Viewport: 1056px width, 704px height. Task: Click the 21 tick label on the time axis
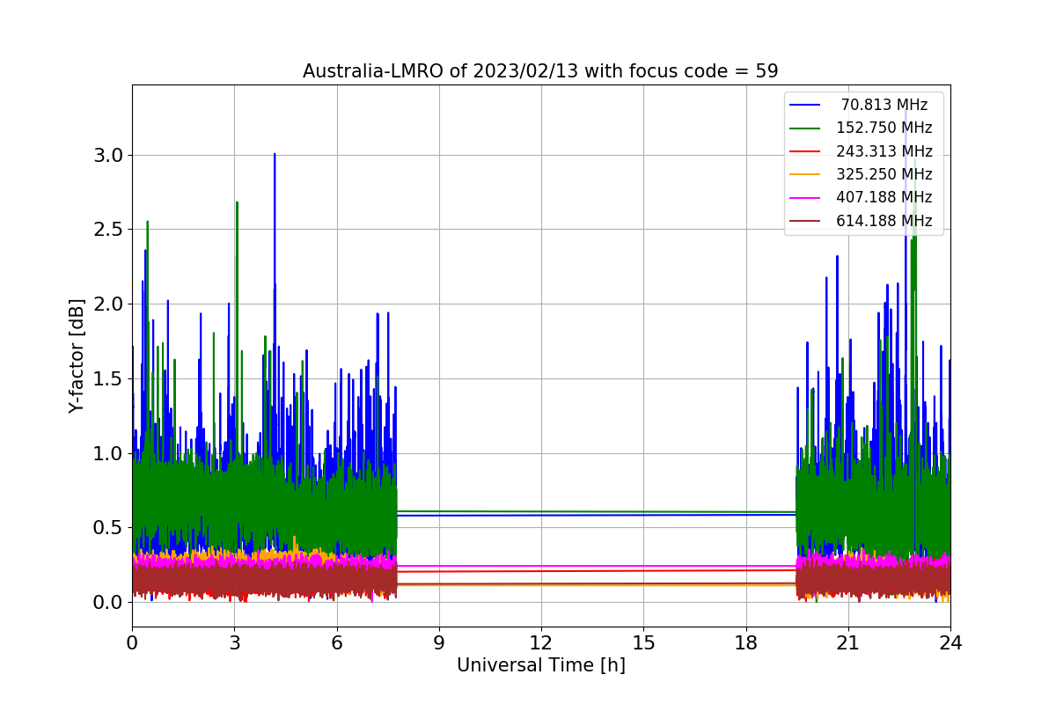tap(847, 642)
